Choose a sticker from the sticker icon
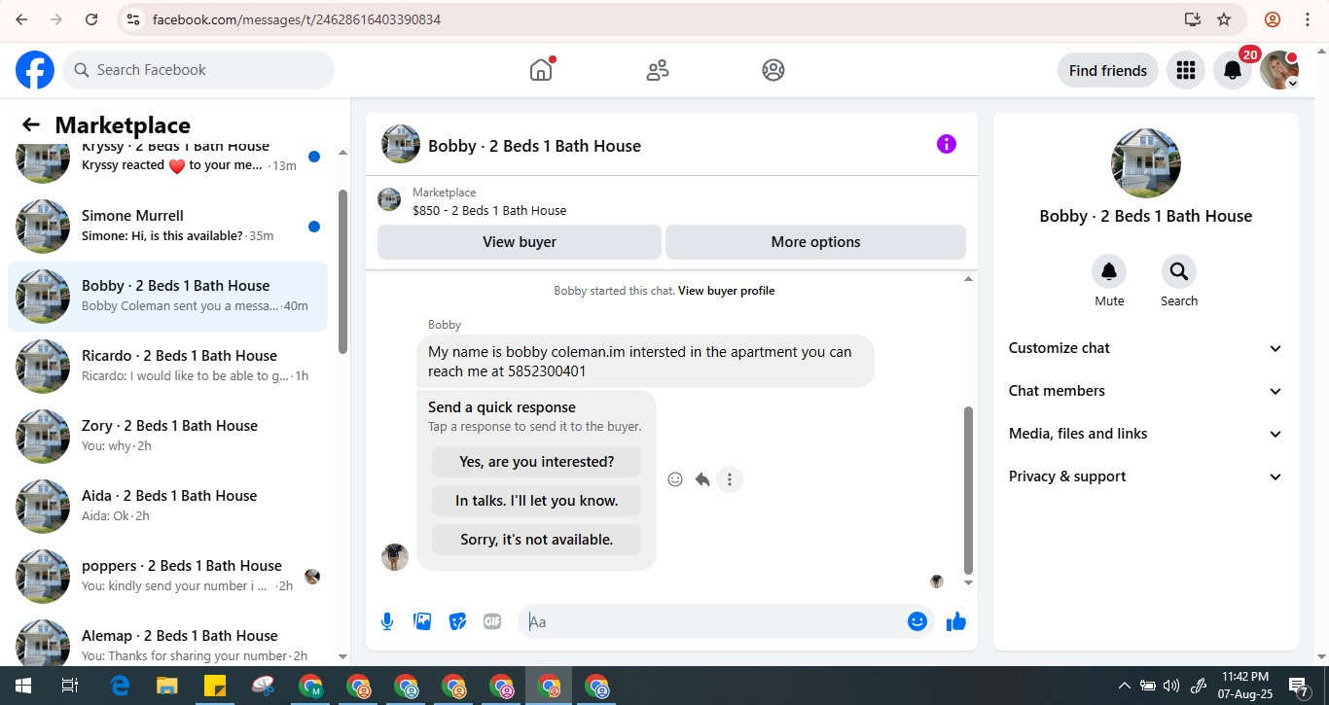 457,621
